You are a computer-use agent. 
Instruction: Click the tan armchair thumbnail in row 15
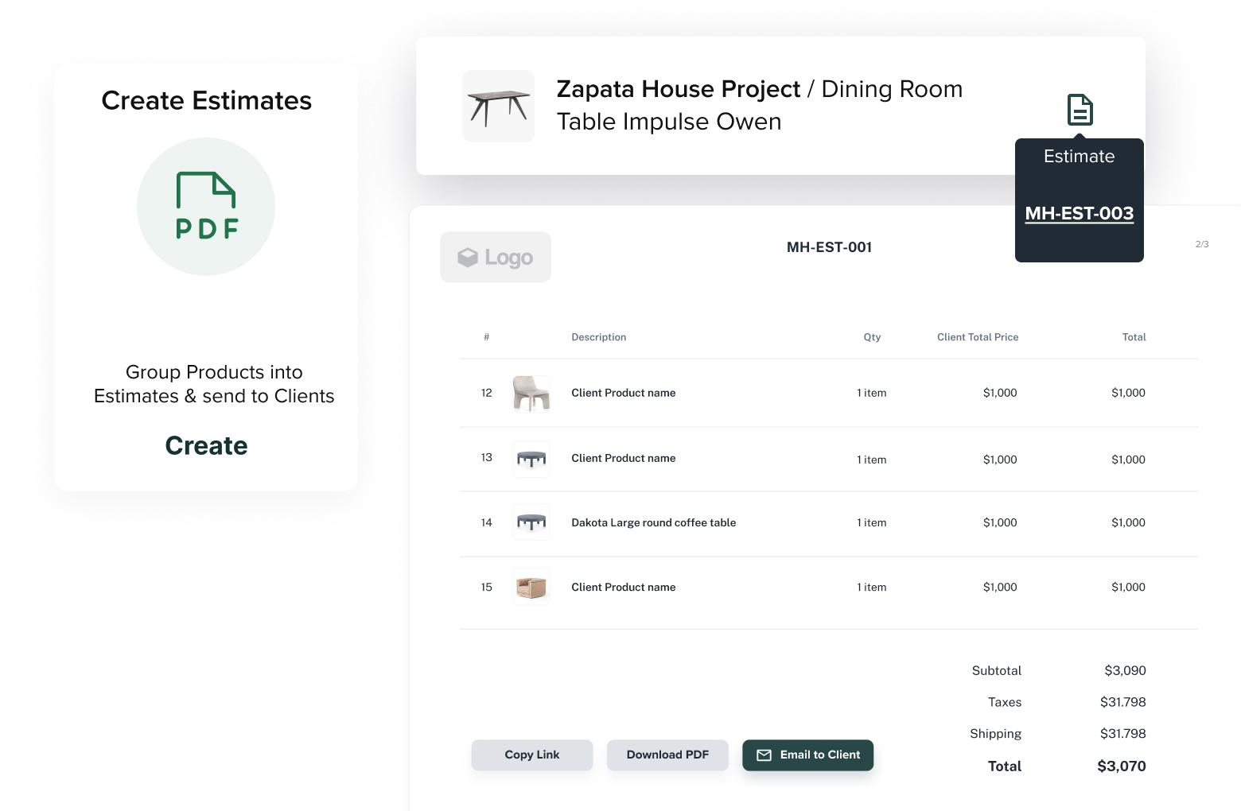click(x=531, y=588)
